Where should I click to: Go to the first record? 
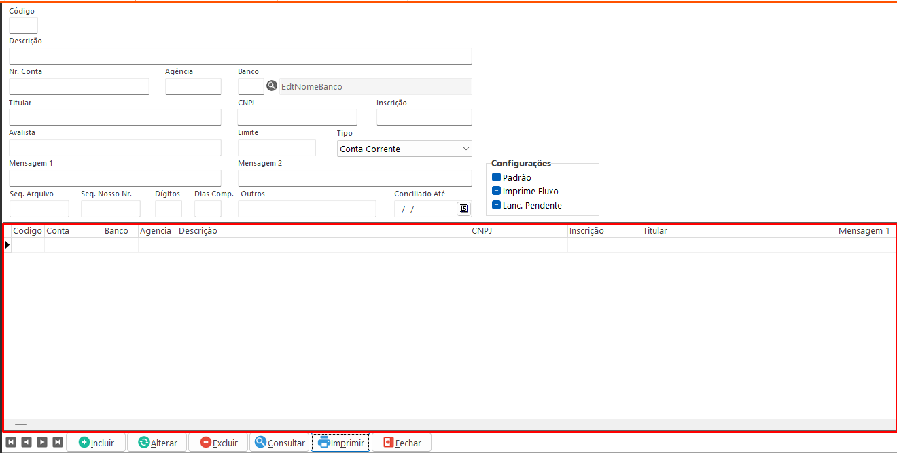[11, 442]
